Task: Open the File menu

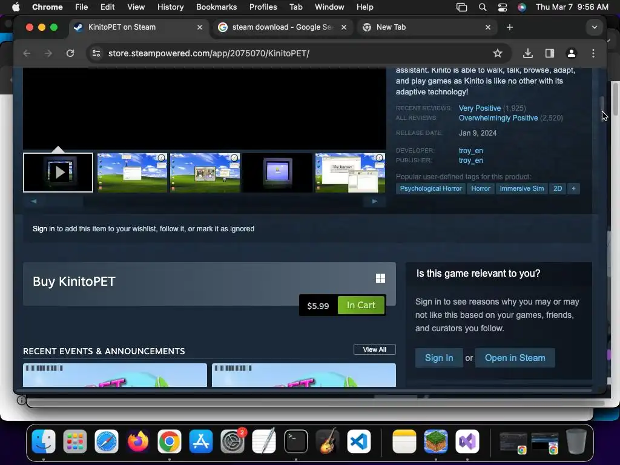Action: click(x=82, y=7)
